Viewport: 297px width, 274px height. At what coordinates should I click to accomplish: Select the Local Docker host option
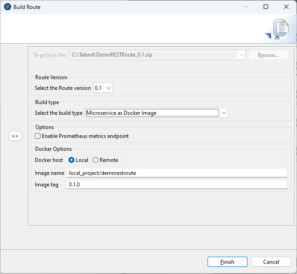[71, 160]
